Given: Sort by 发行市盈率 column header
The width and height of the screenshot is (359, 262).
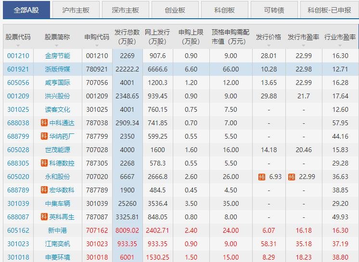Looking at the screenshot, I should 304,37.
